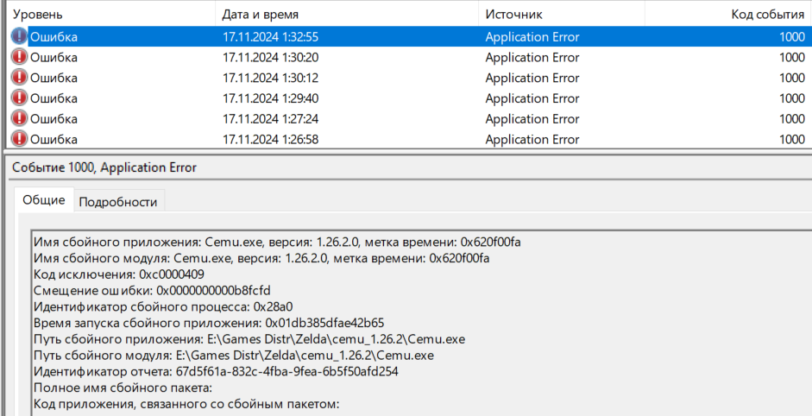Viewport: 812px width, 416px height.
Task: Click event code 1000 in the 1:26:58 row
Action: (791, 140)
